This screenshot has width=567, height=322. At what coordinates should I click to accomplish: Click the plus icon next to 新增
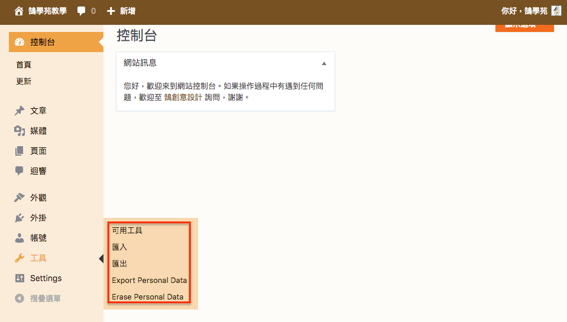(111, 11)
